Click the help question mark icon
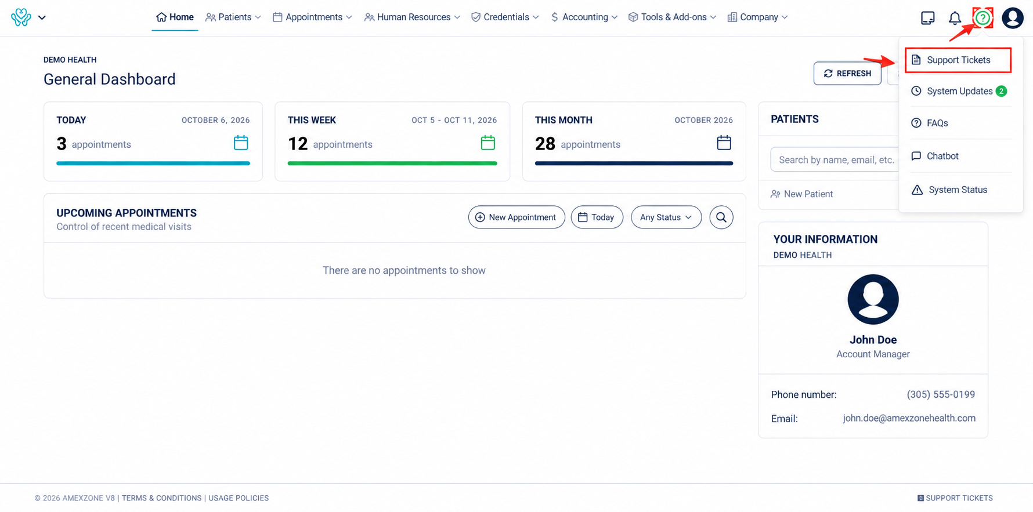Viewport: 1033px width, 512px height. [983, 18]
